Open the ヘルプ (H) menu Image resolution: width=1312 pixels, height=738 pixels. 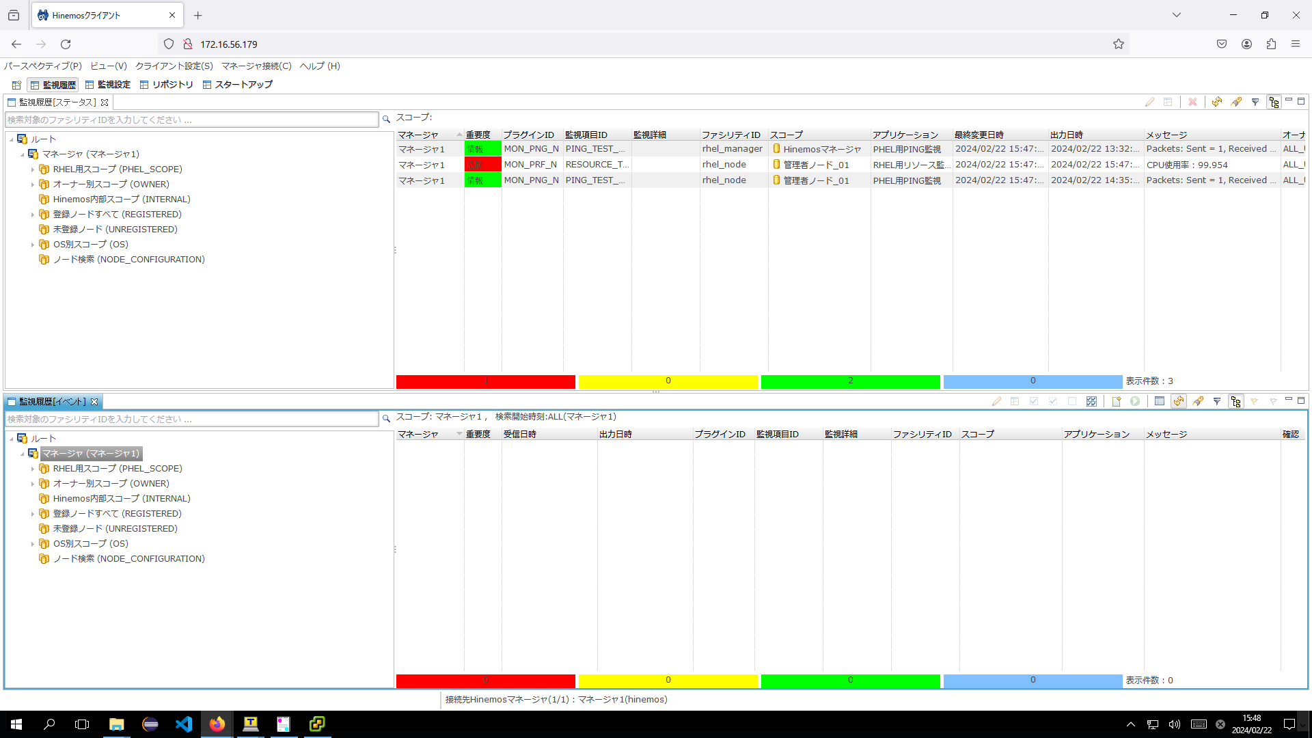[320, 66]
